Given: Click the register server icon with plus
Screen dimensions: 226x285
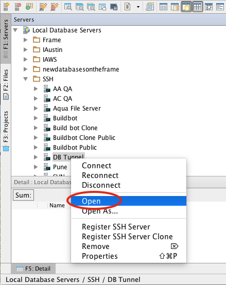Looking at the screenshot, I should [x=6, y=7].
